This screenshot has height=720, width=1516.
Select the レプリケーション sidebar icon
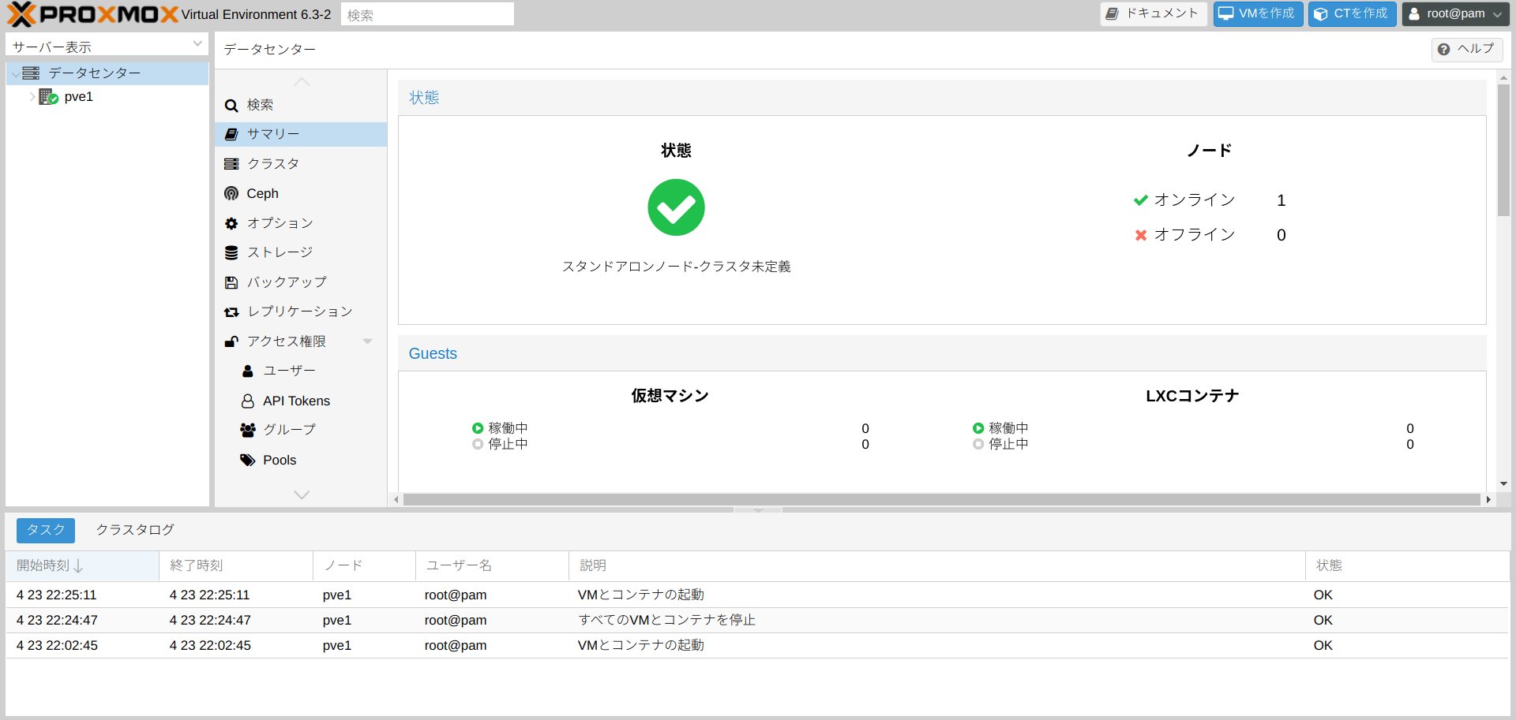coord(231,312)
